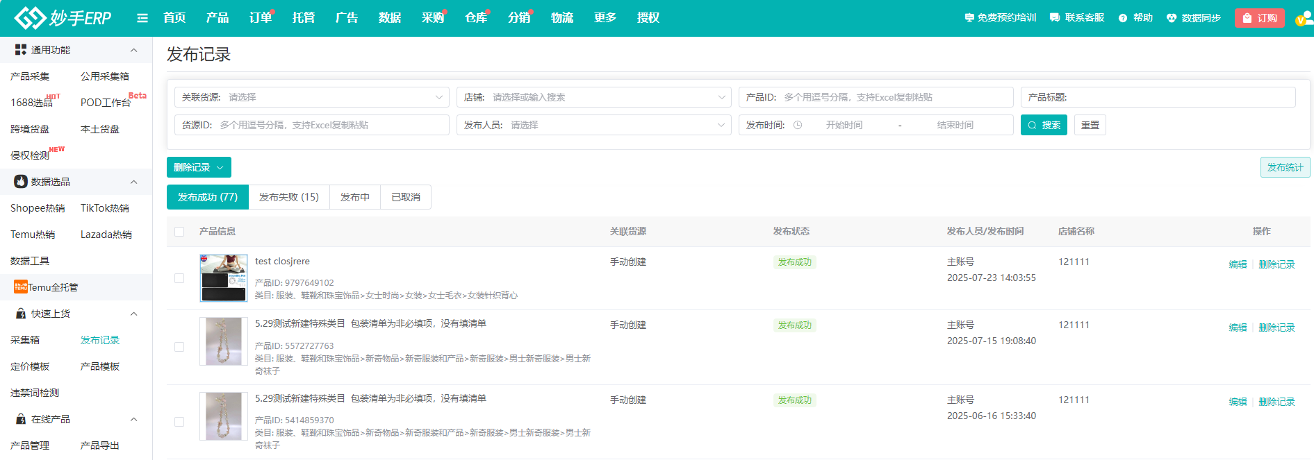Screen dimensions: 1314x460
Task: Click the Temu全托管 sidebar icon
Action: 21,287
